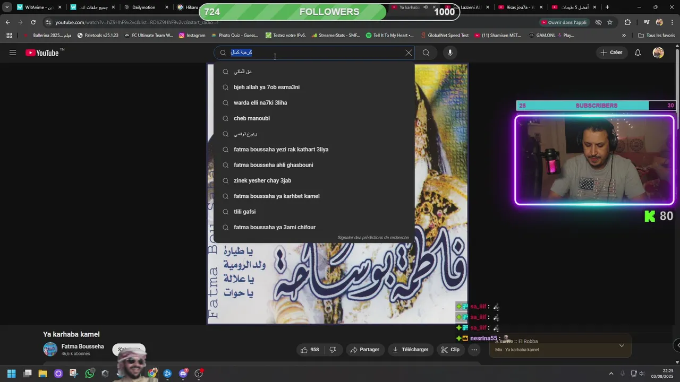Image resolution: width=680 pixels, height=382 pixels.
Task: Open the Chrome three-dot menu
Action: point(672,22)
